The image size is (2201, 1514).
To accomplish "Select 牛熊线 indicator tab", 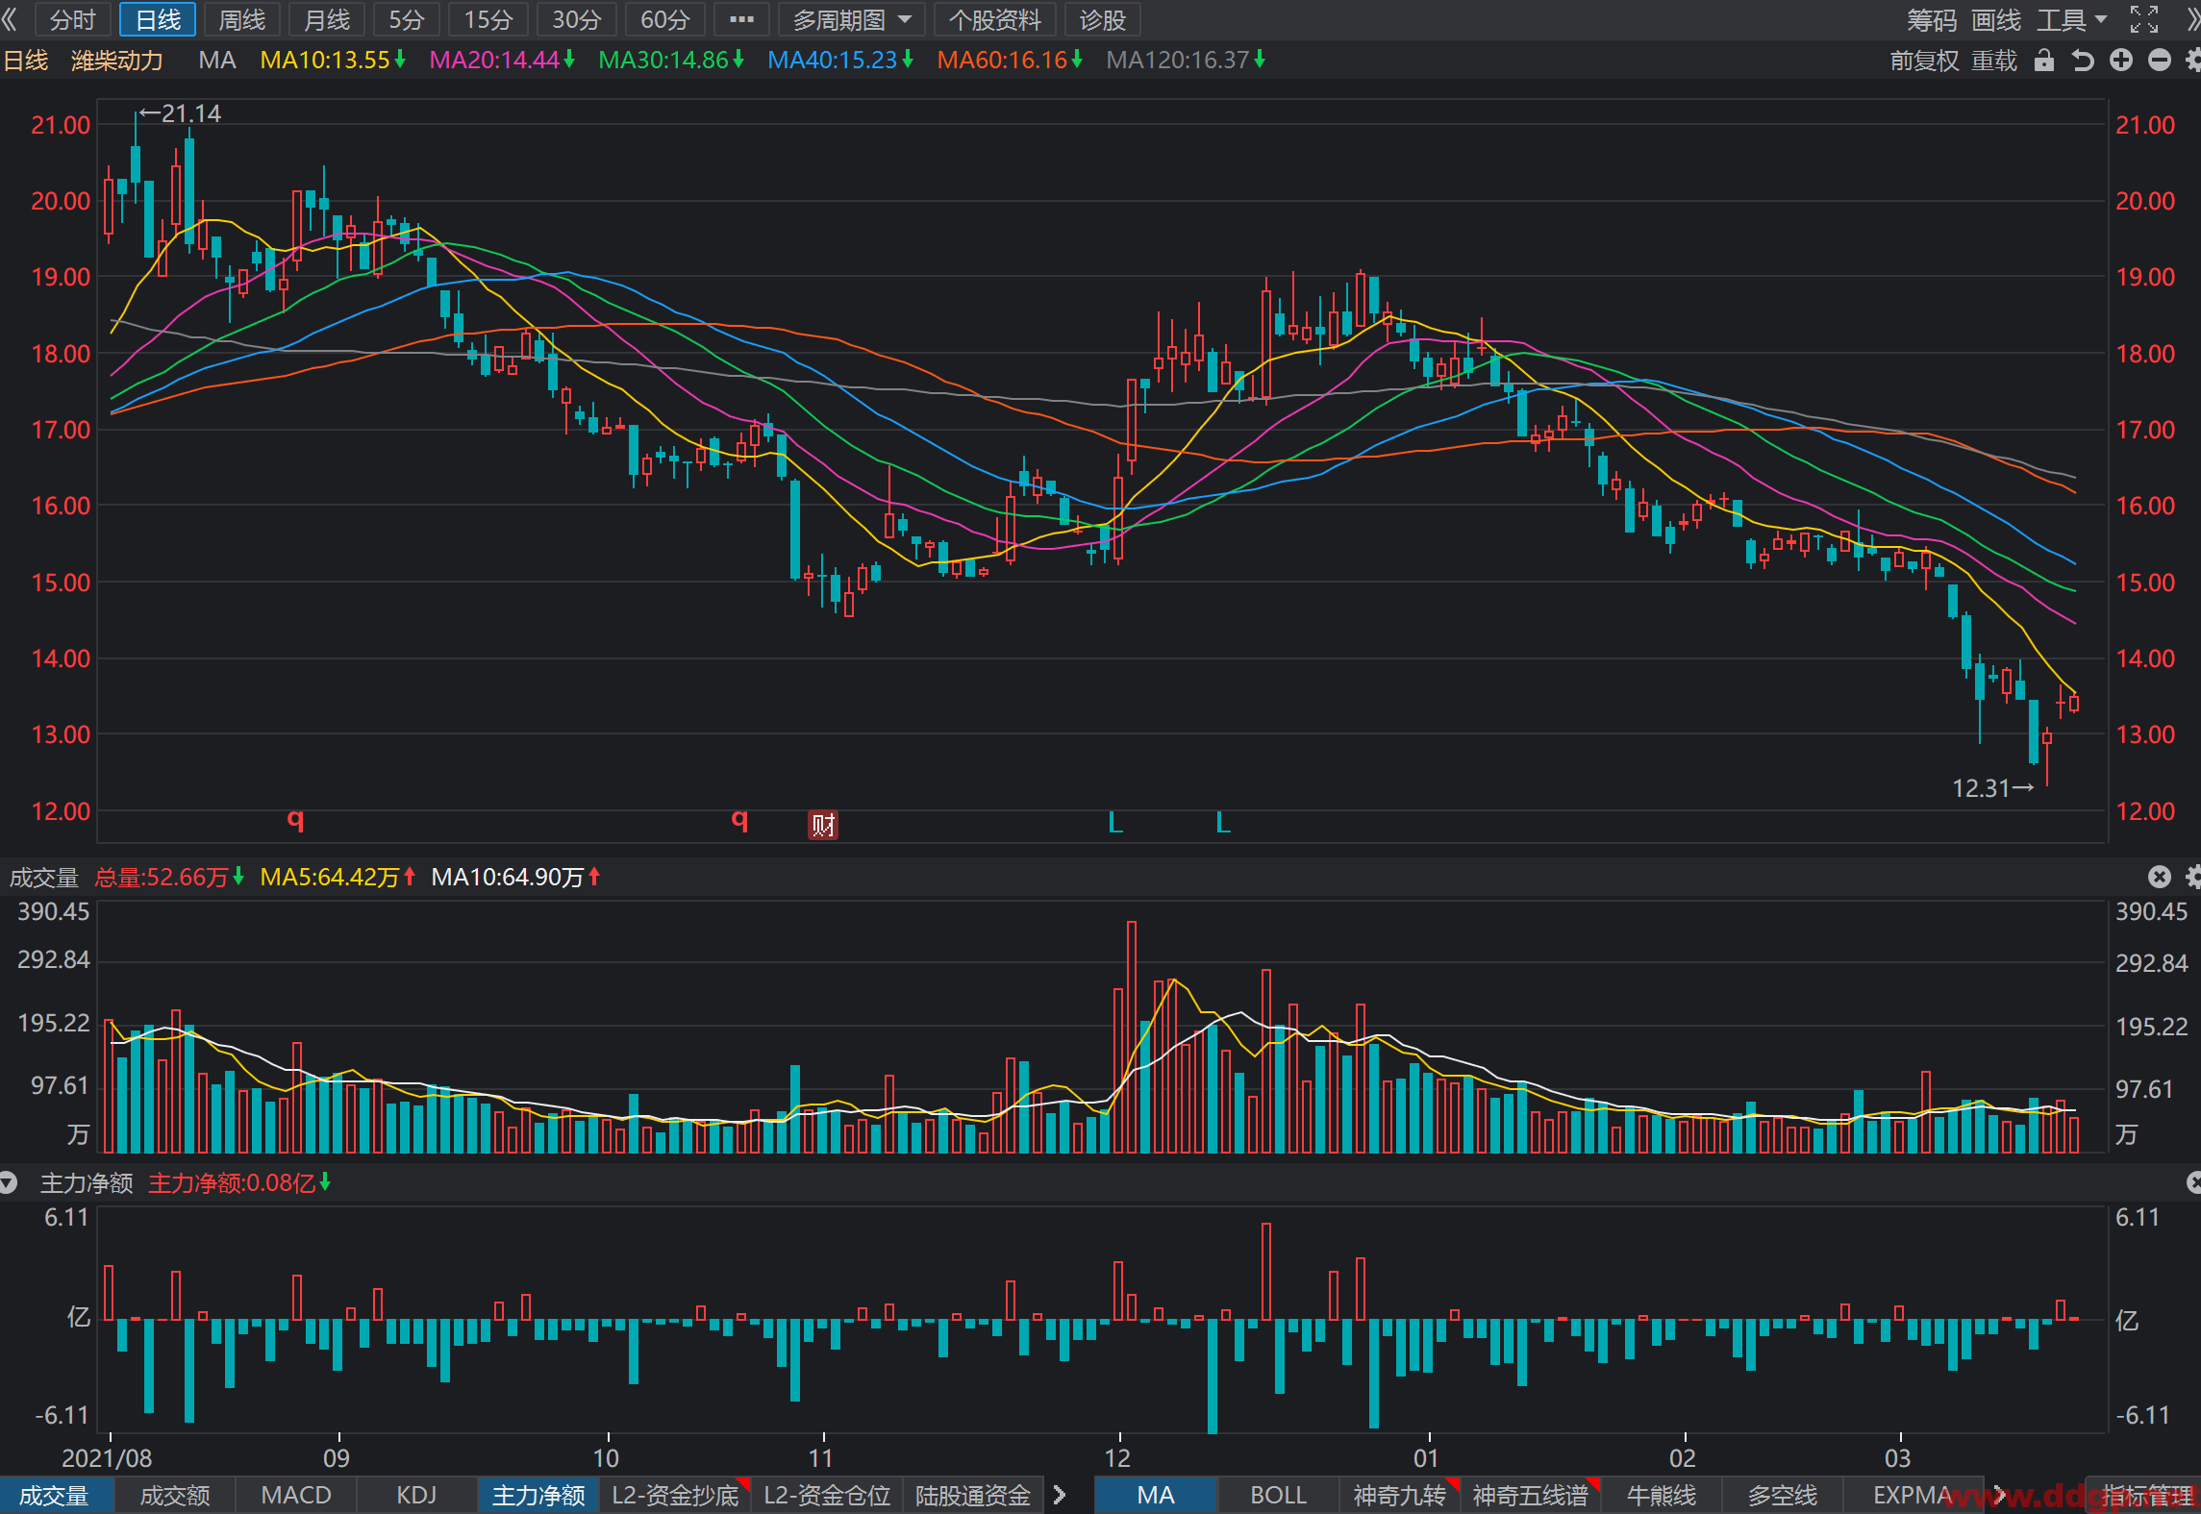I will point(1662,1496).
